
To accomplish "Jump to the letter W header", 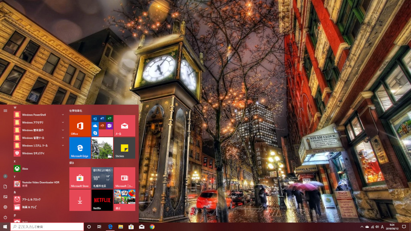I will click(x=15, y=107).
